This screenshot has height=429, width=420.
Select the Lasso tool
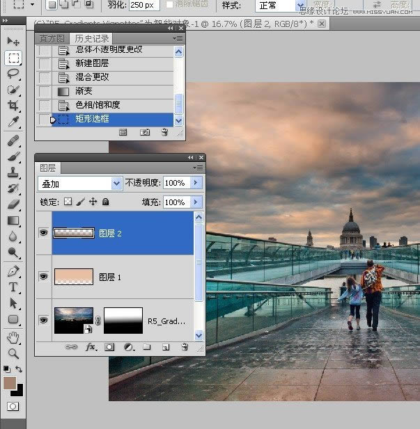click(x=13, y=74)
